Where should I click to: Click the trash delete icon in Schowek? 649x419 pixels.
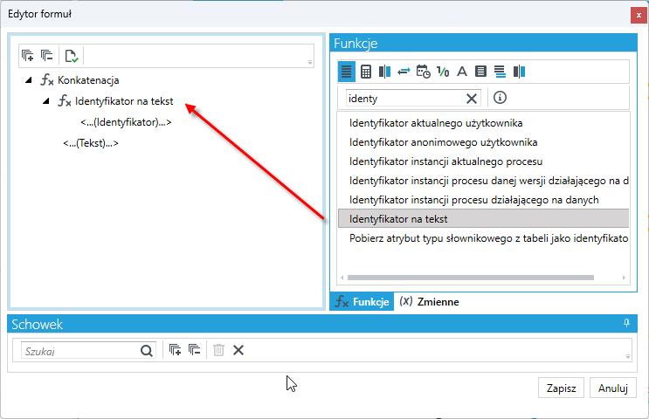pyautogui.click(x=218, y=350)
